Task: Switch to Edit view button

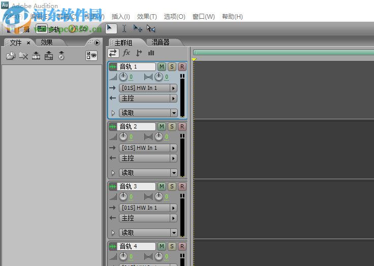Action: [x=19, y=29]
